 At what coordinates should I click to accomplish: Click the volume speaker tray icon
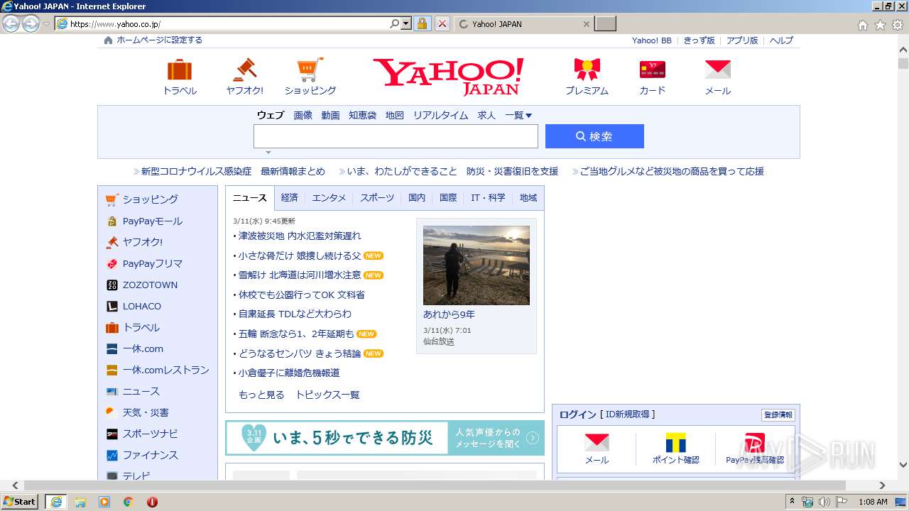coord(824,502)
